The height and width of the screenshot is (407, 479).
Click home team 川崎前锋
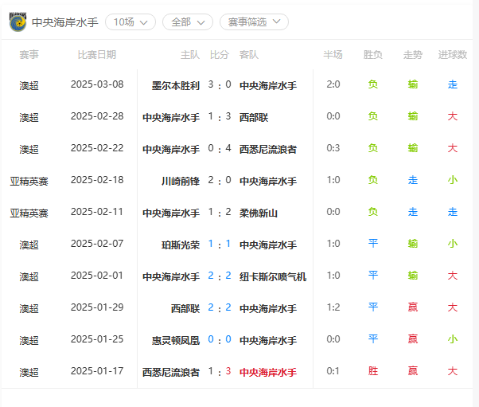181,181
